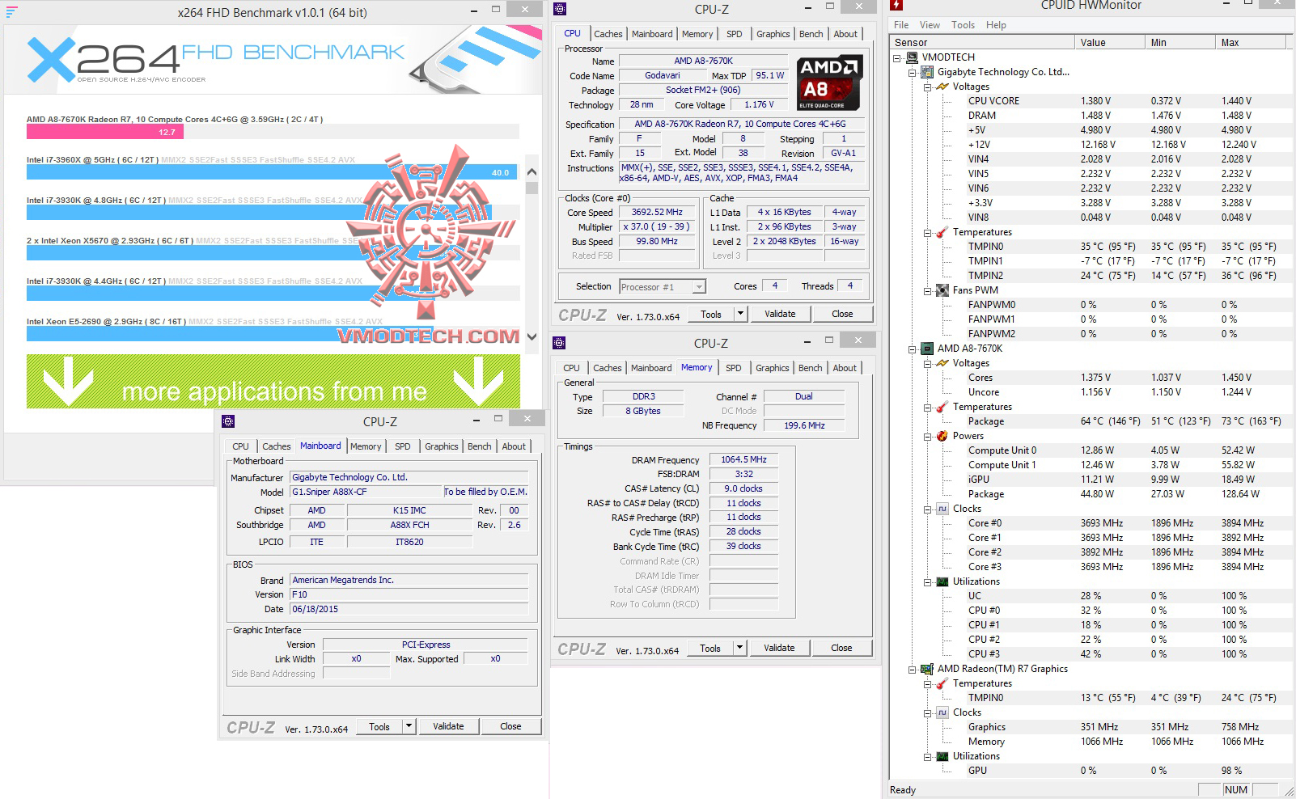Viewport: 1296px width, 799px height.
Task: Click the Utilizations icon under AMD Radeon R7 Graphics
Action: (x=942, y=756)
